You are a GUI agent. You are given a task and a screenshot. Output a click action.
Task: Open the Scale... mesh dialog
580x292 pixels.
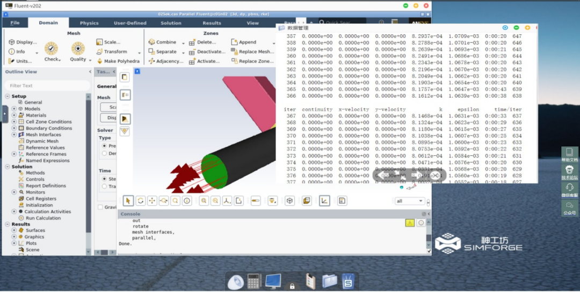[x=108, y=42]
